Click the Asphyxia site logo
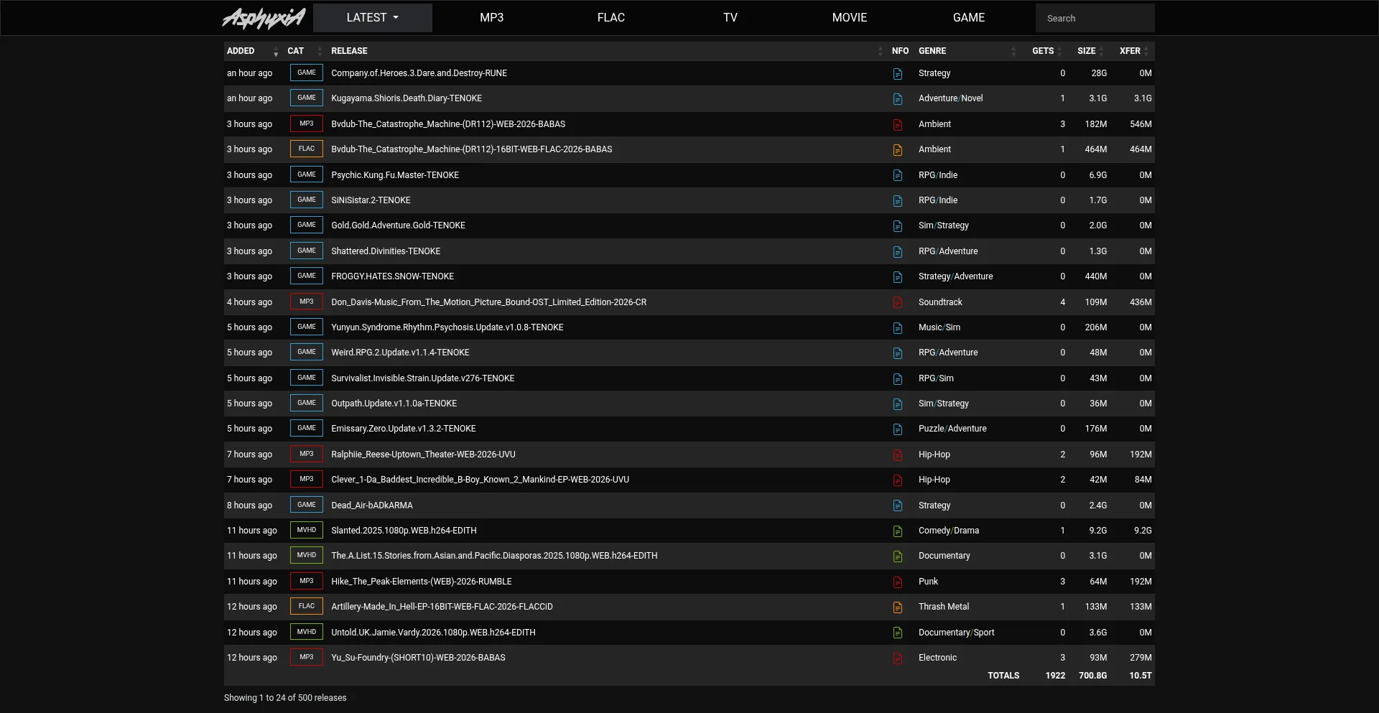Image resolution: width=1379 pixels, height=713 pixels. [264, 18]
